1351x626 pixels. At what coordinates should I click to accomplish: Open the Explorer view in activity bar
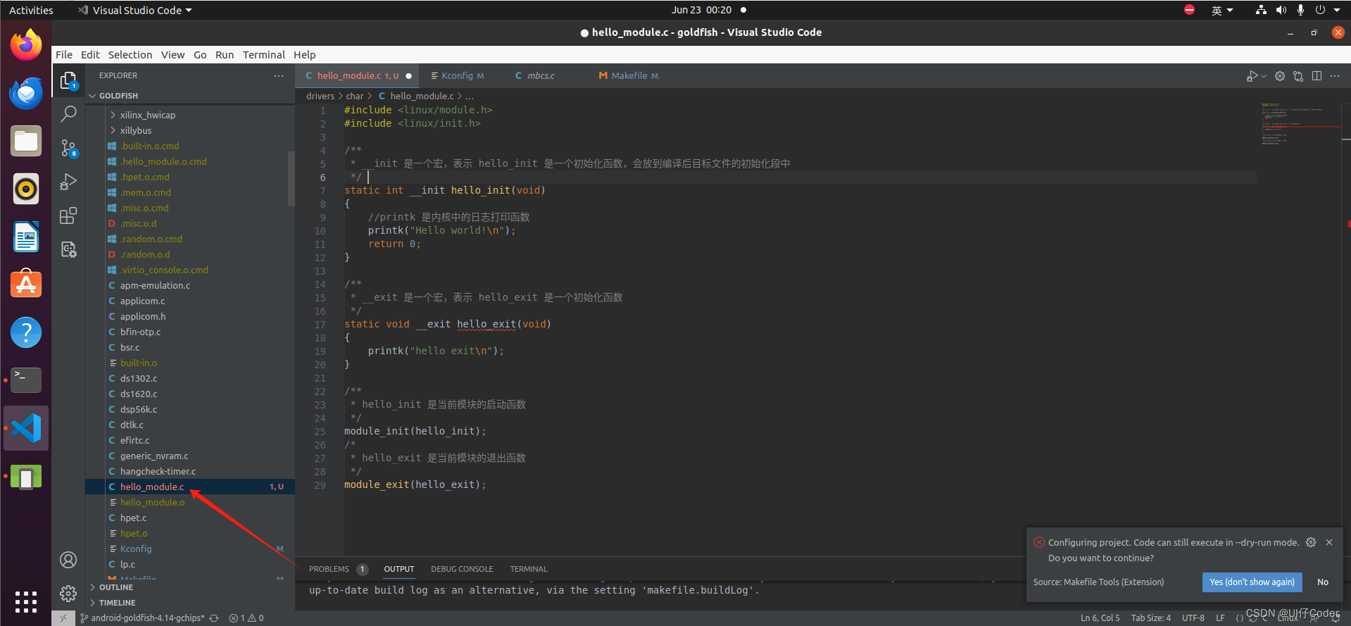point(68,81)
